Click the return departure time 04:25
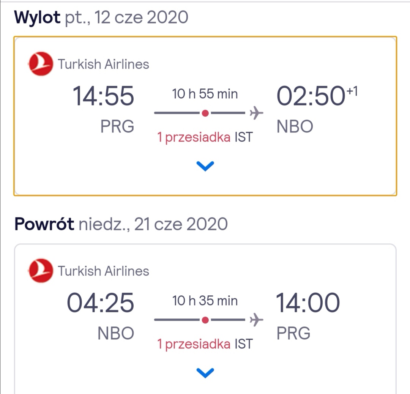 101,303
